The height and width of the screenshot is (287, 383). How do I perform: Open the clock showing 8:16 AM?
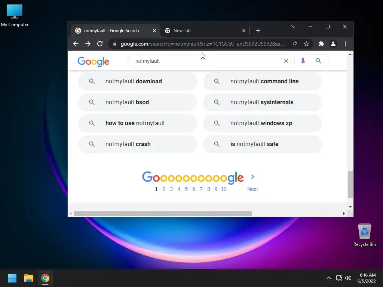click(367, 278)
